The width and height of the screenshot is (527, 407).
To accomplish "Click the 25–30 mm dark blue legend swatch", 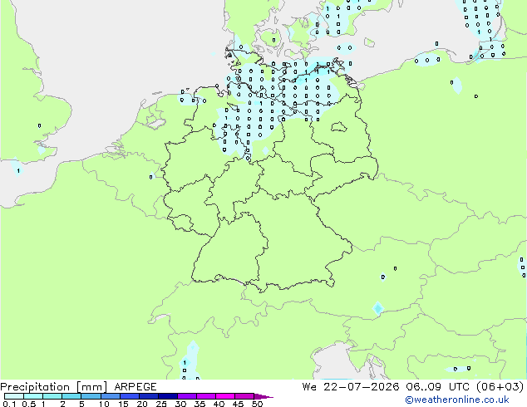I will coord(168,396).
